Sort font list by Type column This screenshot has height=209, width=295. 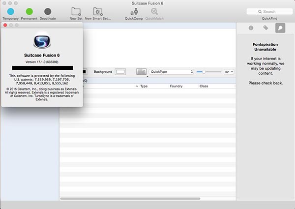pos(144,86)
